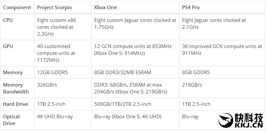This screenshot has height=131, width=266.
Task: Select the Project Scorpio column header
Action: coord(54,7)
